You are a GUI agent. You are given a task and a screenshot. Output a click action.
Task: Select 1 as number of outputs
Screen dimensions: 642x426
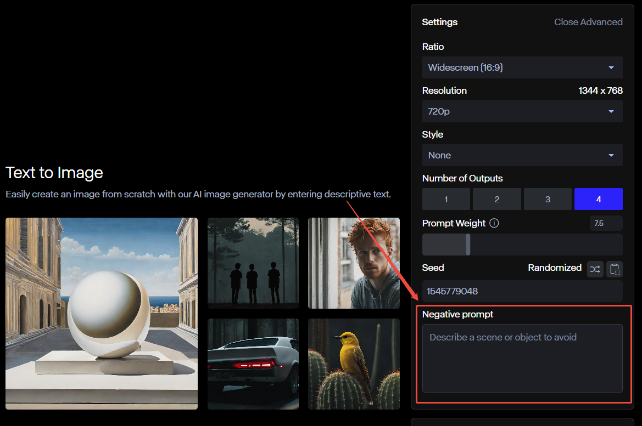click(x=446, y=199)
